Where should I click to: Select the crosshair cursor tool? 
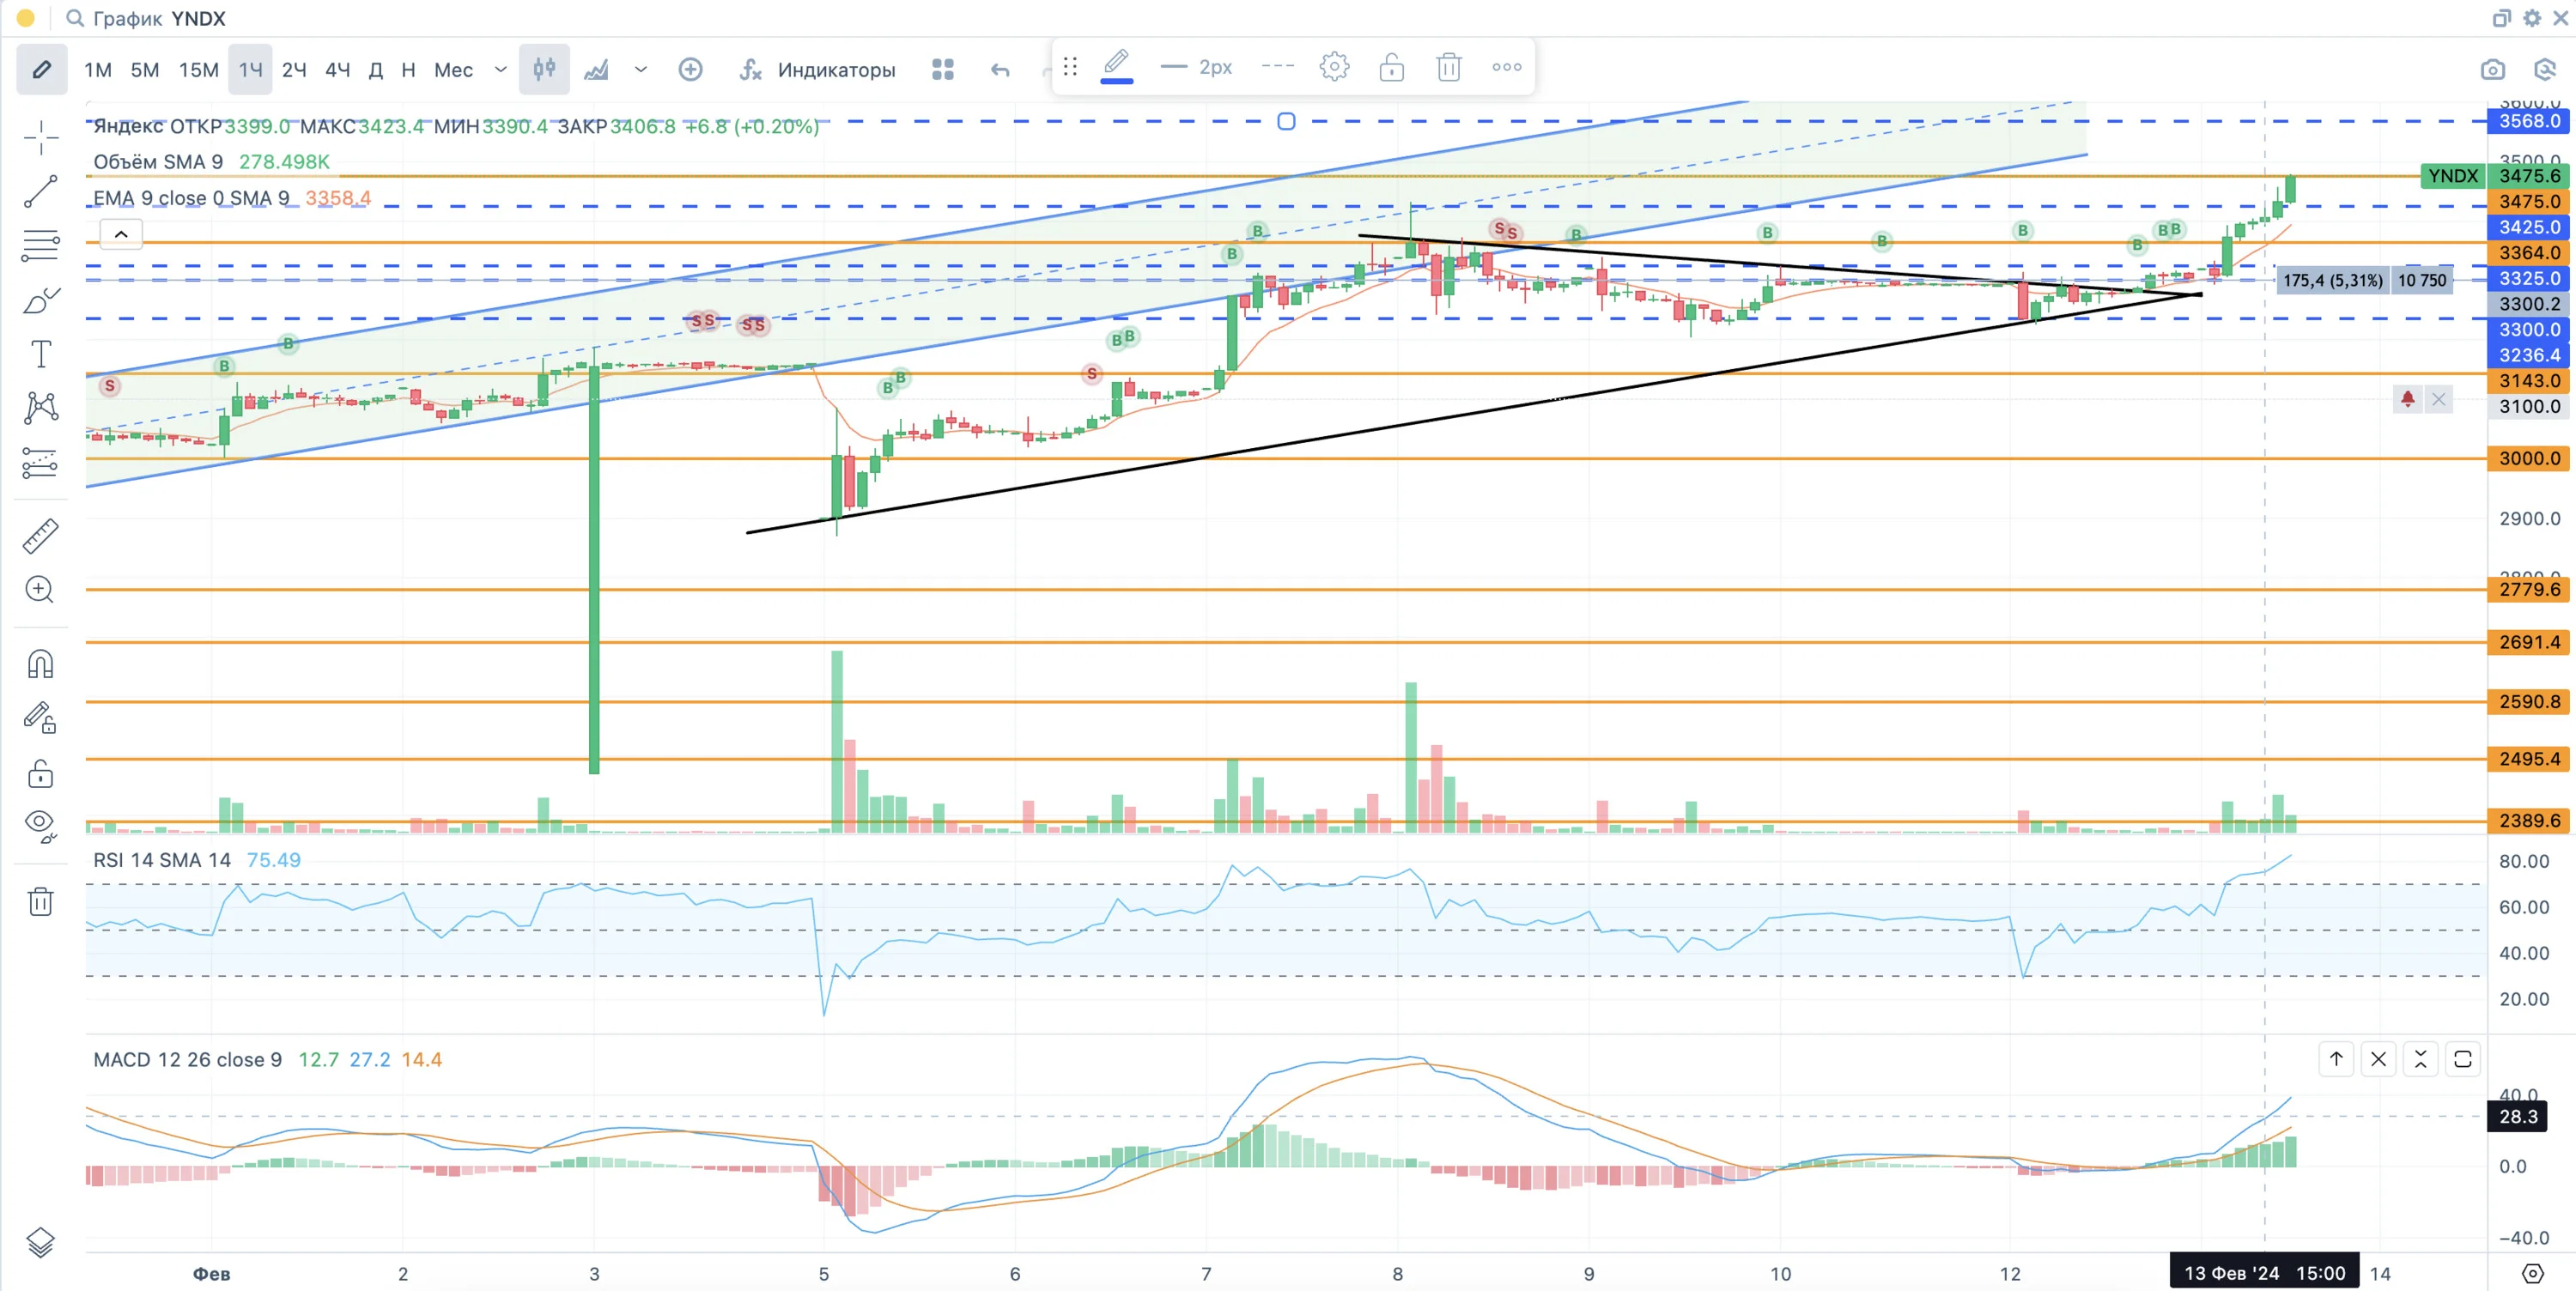[x=41, y=138]
